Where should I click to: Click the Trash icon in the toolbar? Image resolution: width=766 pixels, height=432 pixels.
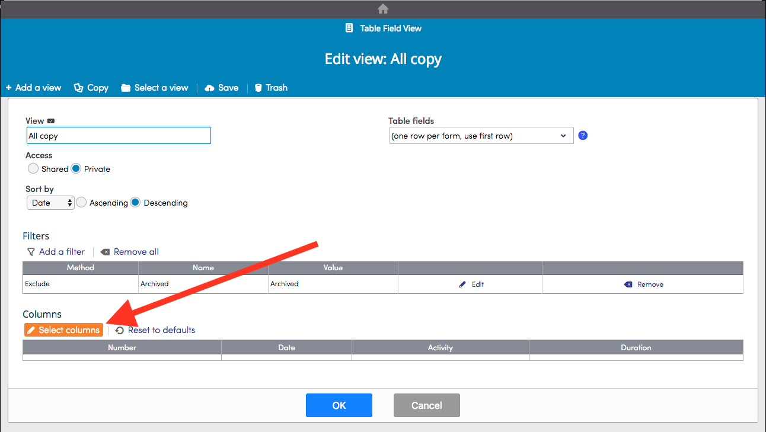point(257,87)
